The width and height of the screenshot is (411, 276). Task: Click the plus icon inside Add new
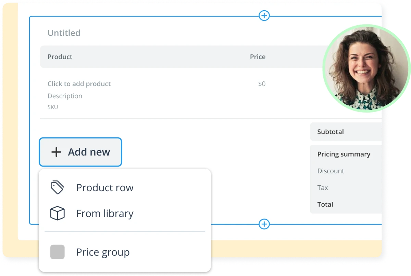(56, 152)
